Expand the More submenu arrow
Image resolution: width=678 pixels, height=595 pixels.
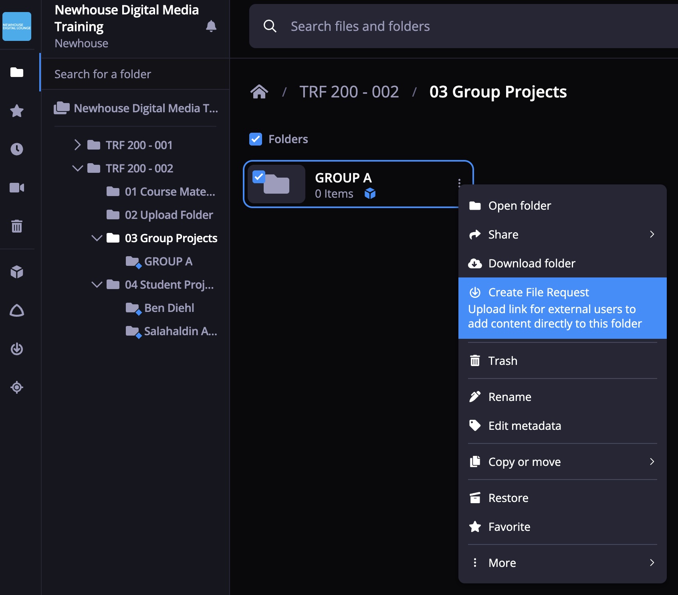pyautogui.click(x=652, y=563)
